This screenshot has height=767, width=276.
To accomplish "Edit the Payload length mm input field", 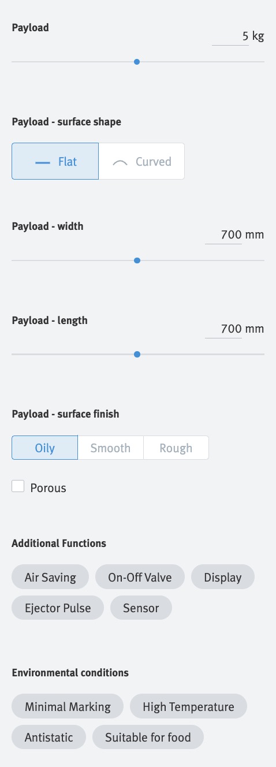I will point(223,329).
